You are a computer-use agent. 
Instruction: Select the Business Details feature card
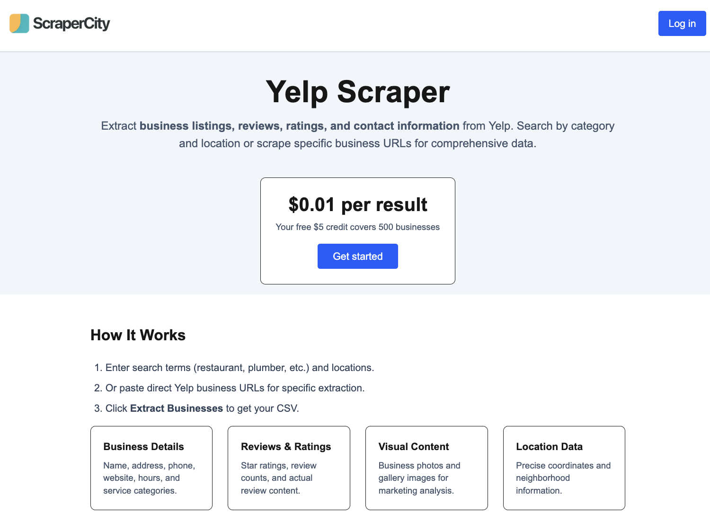(151, 468)
